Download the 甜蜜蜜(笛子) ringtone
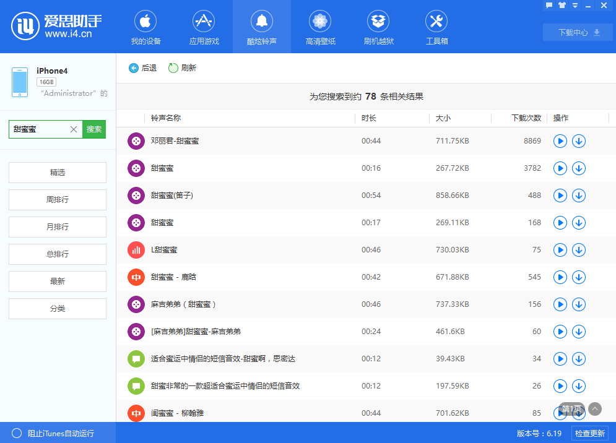The width and height of the screenshot is (616, 443). (578, 196)
